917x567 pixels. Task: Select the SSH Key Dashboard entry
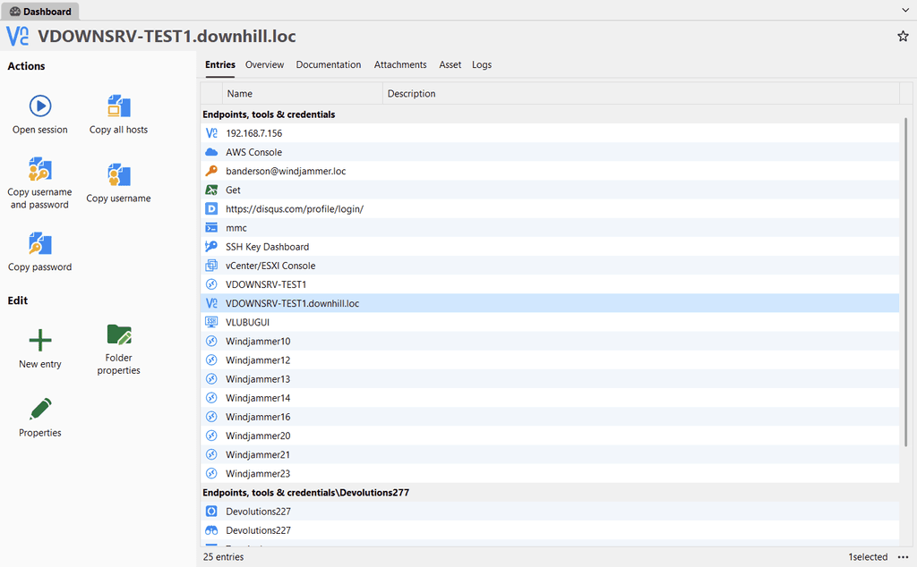coord(267,247)
